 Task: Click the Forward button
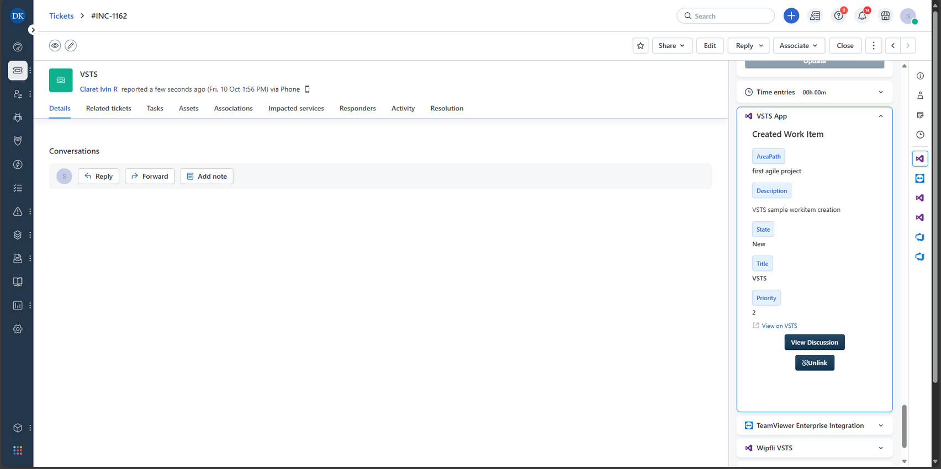(x=150, y=177)
